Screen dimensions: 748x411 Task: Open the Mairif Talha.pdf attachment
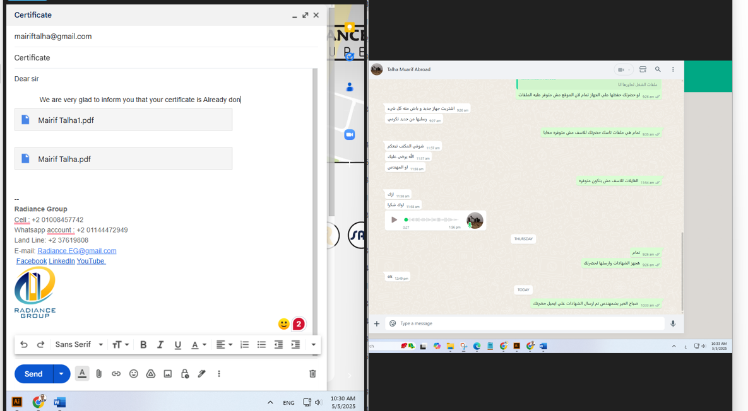point(124,159)
